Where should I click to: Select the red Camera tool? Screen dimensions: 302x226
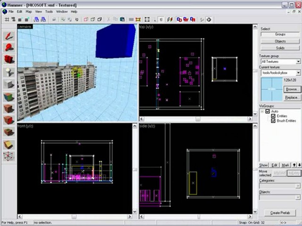[9, 59]
